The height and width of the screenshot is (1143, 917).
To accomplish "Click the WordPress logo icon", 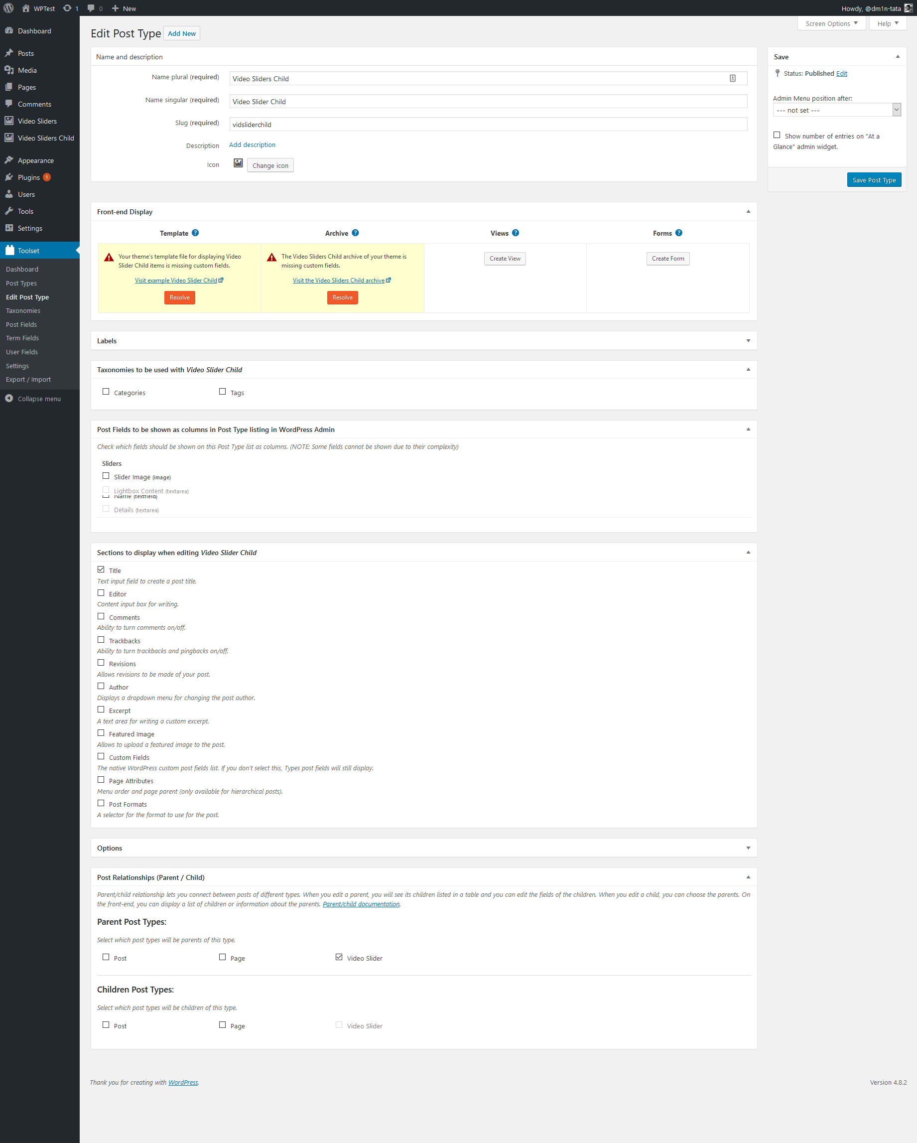I will click(8, 8).
